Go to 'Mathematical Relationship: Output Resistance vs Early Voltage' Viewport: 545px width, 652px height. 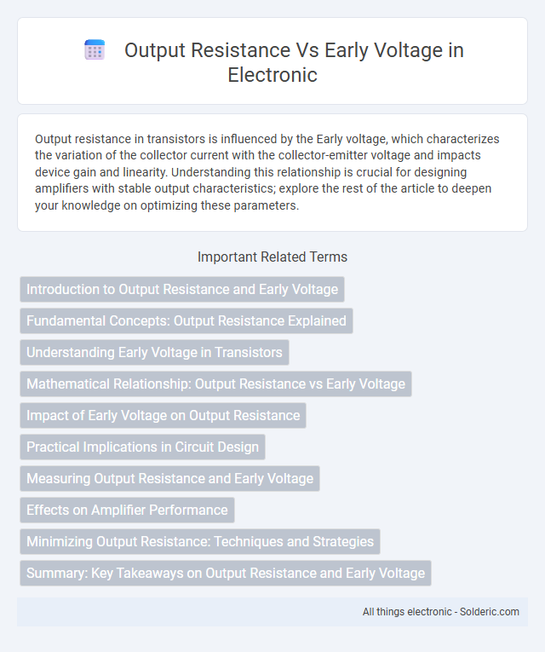click(x=215, y=384)
